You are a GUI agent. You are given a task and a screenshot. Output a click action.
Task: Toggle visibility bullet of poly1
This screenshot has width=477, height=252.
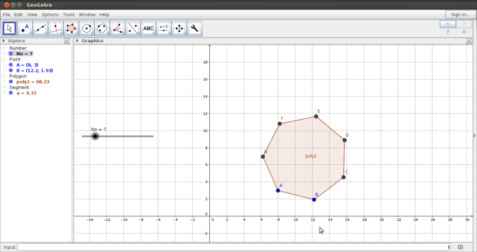pyautogui.click(x=11, y=81)
